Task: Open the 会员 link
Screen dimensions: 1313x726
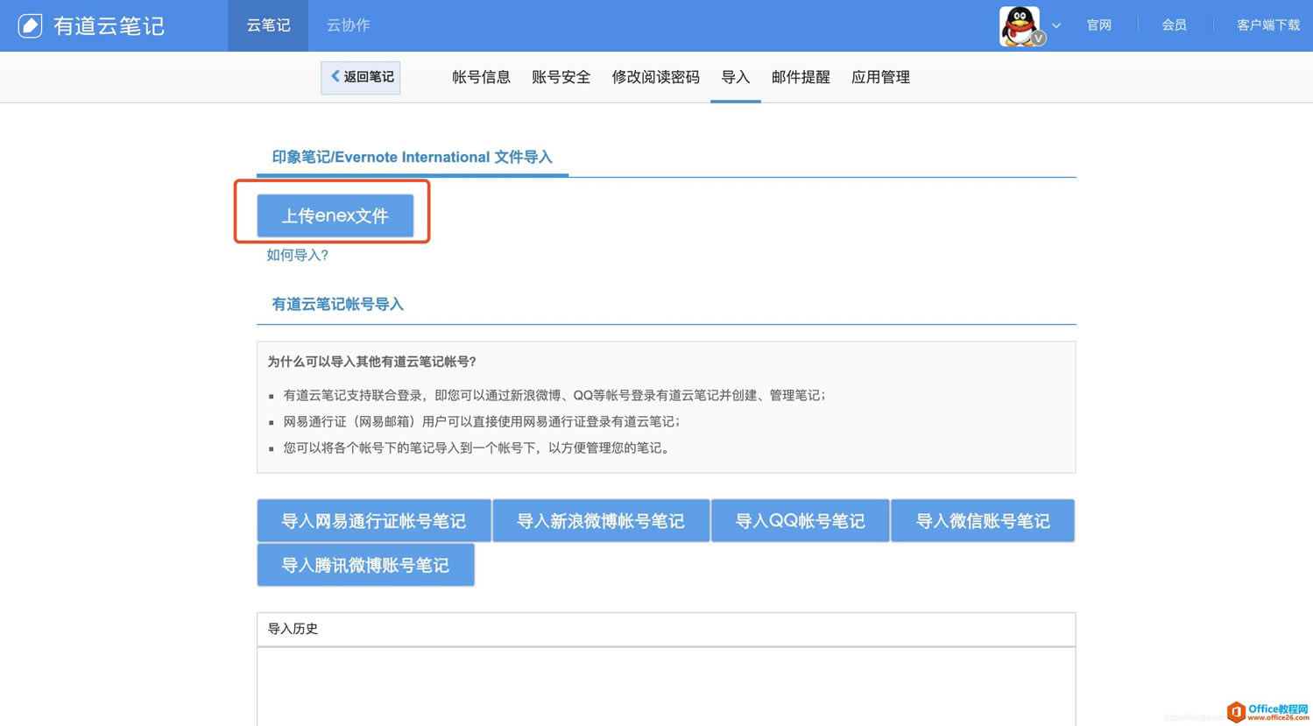Action: pyautogui.click(x=1174, y=25)
